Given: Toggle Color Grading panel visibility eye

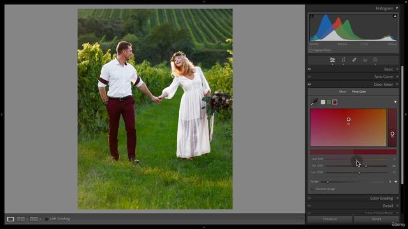Looking at the screenshot, I should click(x=309, y=198).
